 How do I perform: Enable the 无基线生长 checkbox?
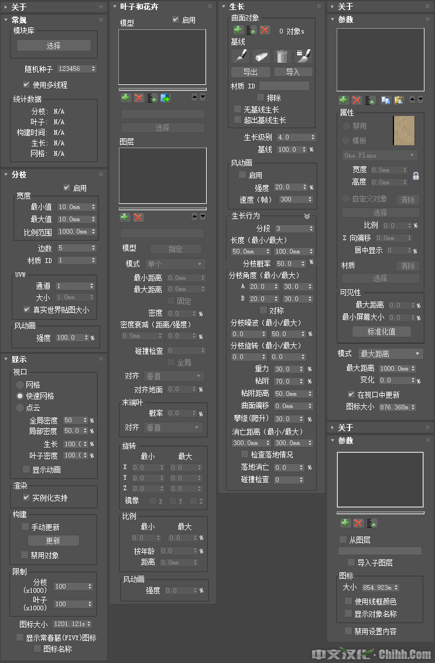238,110
